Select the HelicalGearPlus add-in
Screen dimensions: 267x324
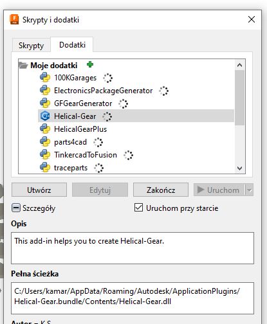[80, 129]
